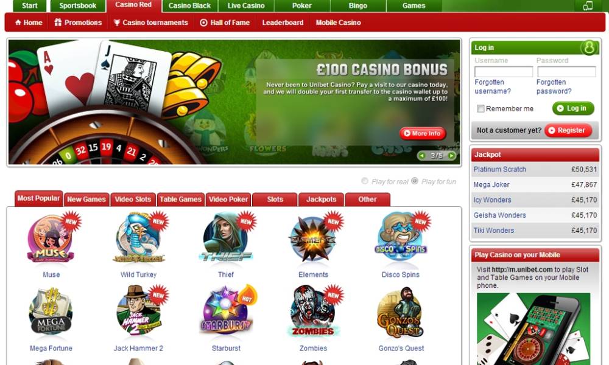Open the Disco Spins game icon
Image resolution: width=609 pixels, height=365 pixels.
pos(401,237)
